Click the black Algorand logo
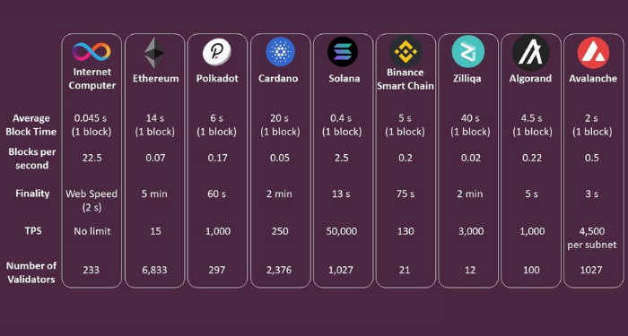 (x=531, y=52)
